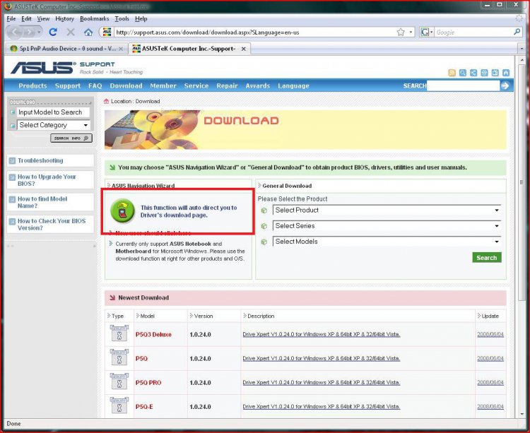Open the View menu

click(x=43, y=18)
